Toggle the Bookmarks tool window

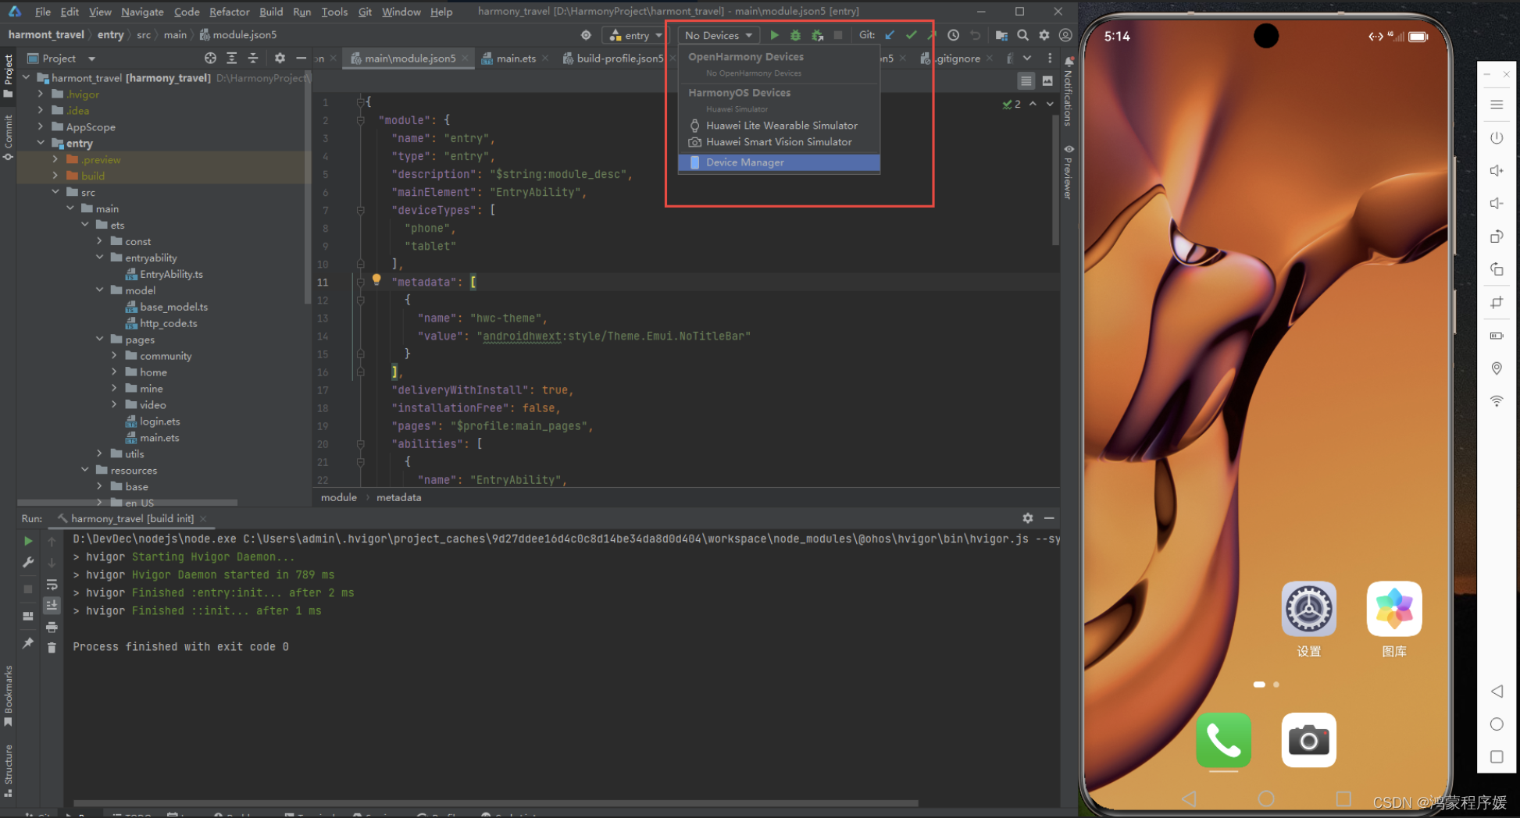pyautogui.click(x=9, y=696)
